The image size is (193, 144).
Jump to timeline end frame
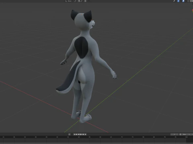click(85, 134)
